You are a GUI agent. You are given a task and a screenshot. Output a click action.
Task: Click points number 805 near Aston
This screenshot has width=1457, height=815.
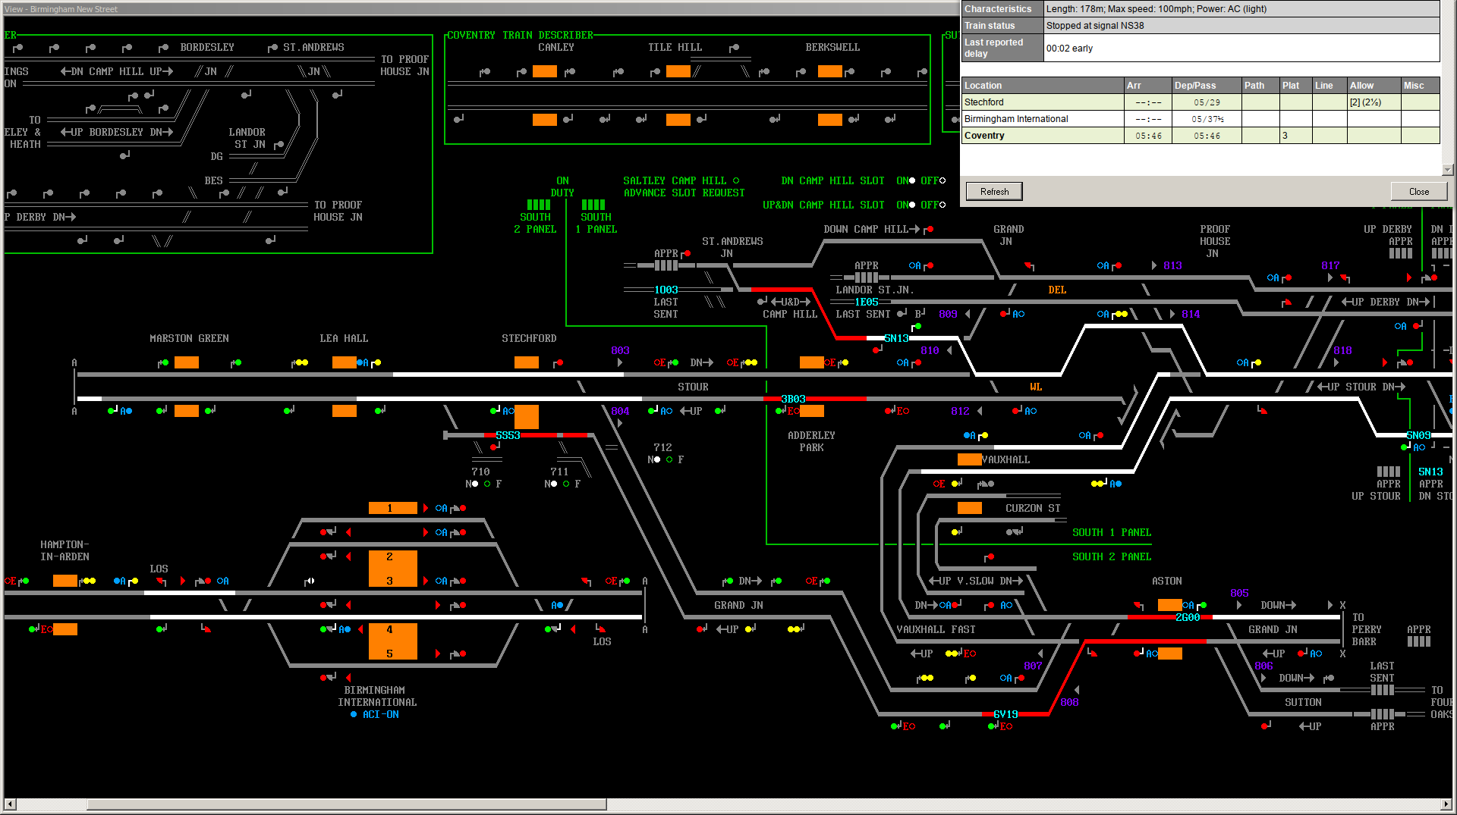(1239, 593)
